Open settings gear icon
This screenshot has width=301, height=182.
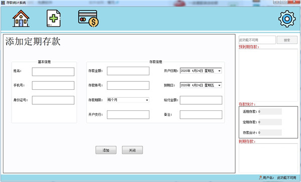click(x=287, y=19)
